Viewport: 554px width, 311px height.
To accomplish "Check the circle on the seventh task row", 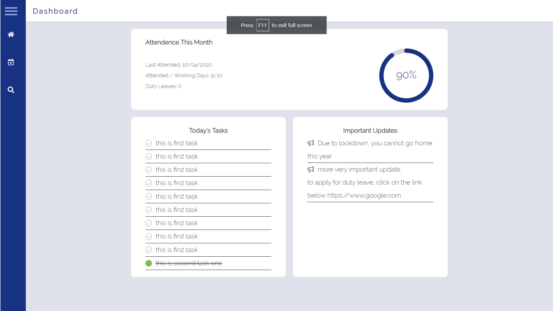I will click(148, 223).
